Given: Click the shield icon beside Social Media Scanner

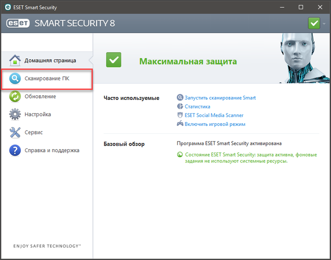Looking at the screenshot, I should click(180, 115).
